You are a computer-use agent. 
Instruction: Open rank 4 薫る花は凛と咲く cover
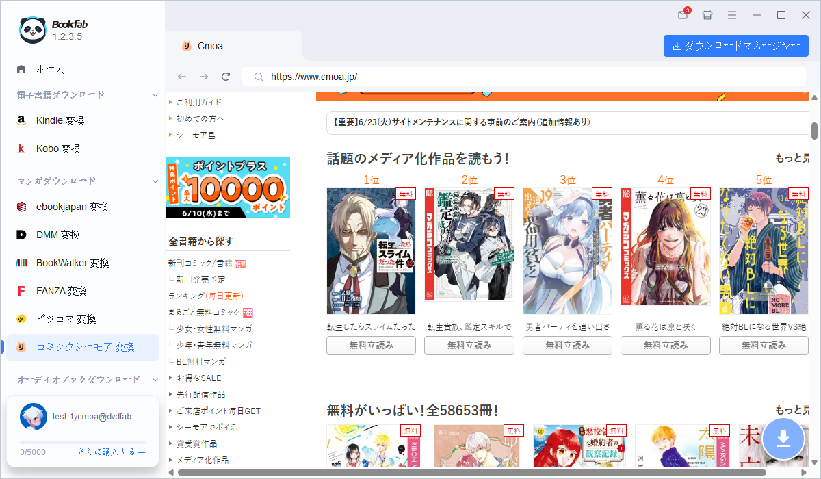(x=666, y=247)
